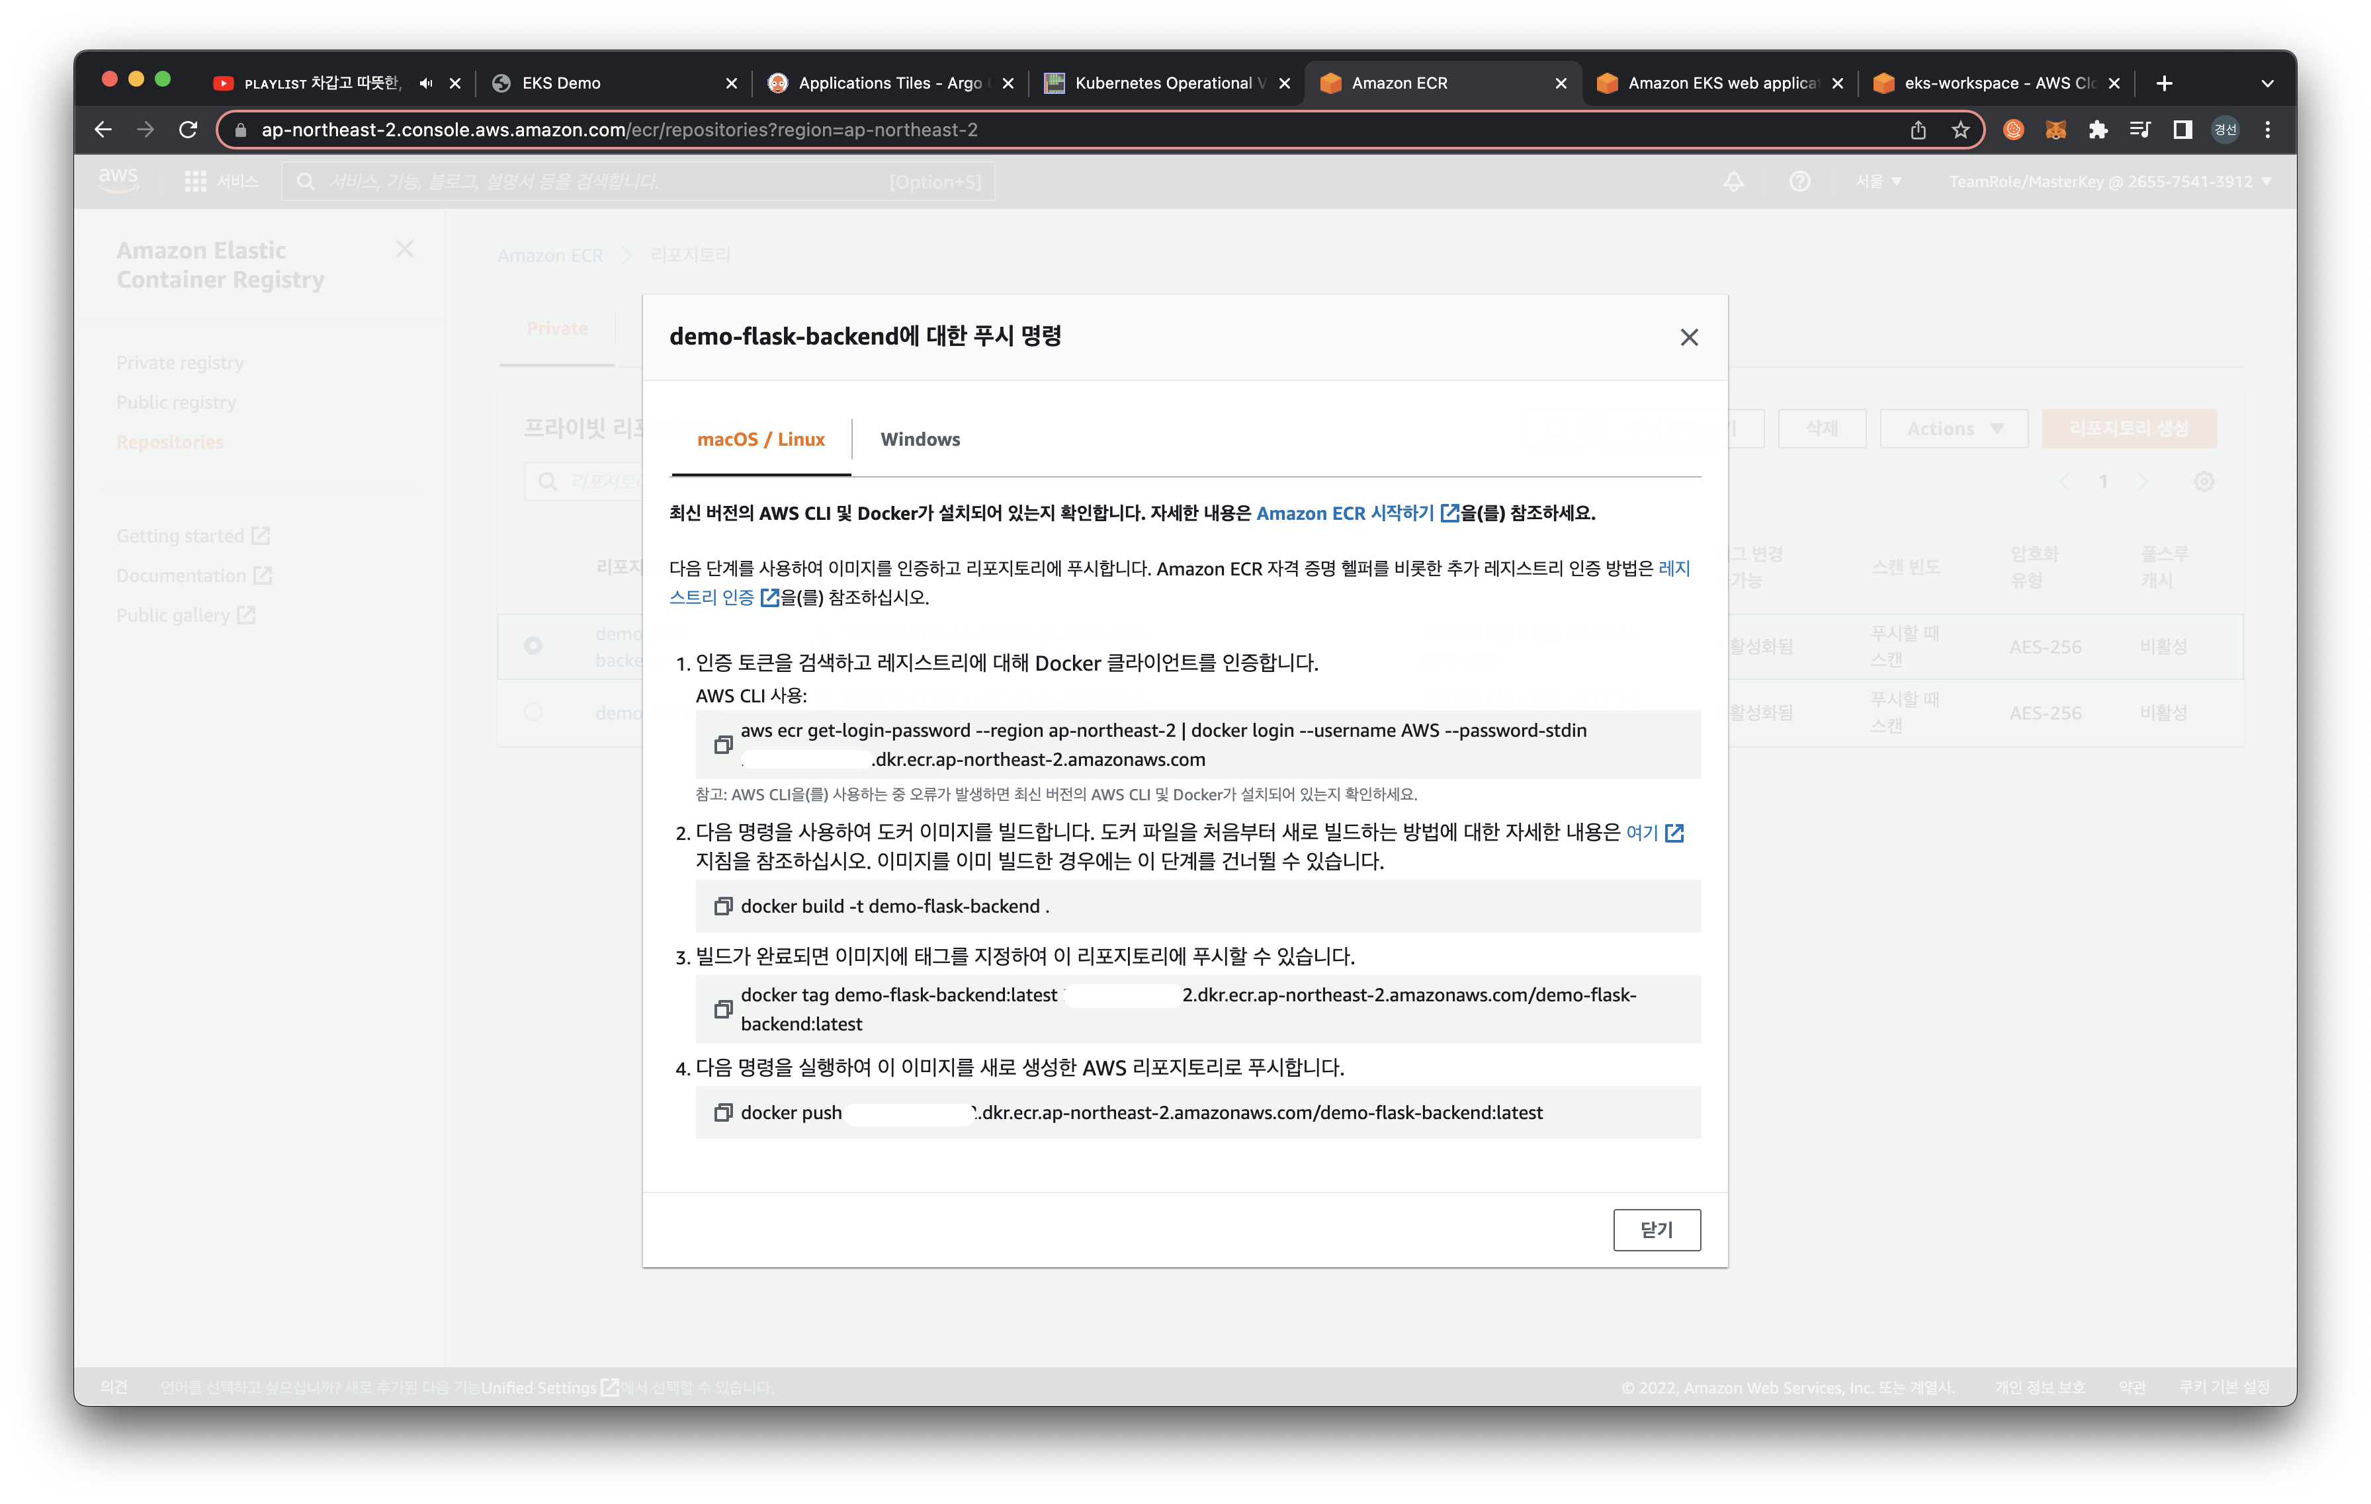Copy the docker tag command

[x=722, y=1010]
